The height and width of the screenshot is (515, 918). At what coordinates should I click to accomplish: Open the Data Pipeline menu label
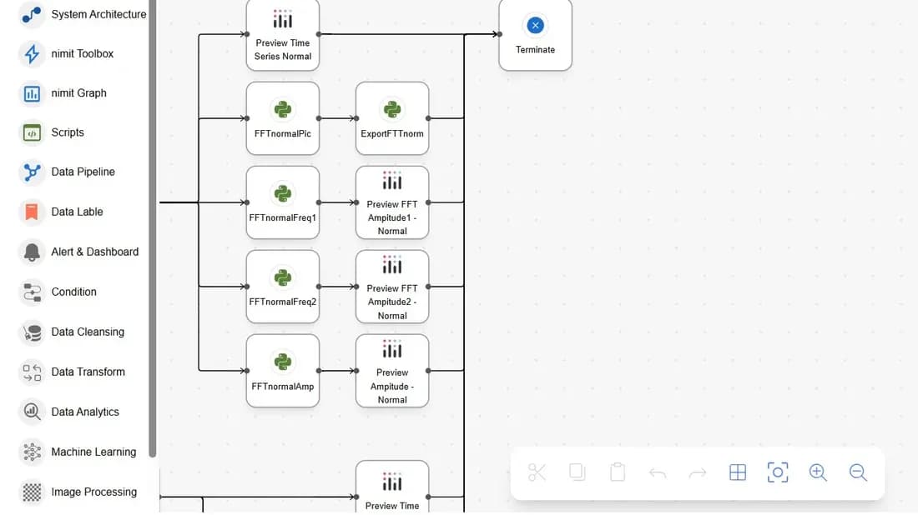[83, 172]
